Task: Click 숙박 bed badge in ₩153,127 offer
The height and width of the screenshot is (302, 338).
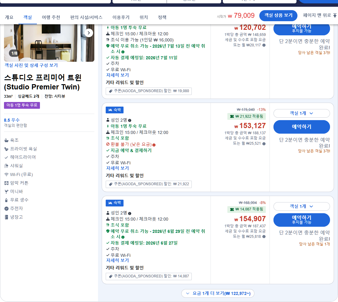Action: click(x=115, y=110)
